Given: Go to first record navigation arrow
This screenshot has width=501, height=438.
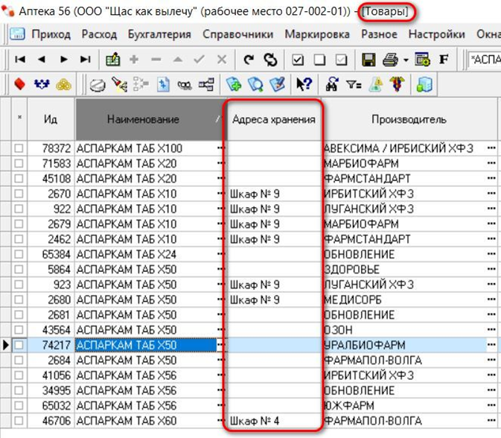Looking at the screenshot, I should click(x=20, y=60).
